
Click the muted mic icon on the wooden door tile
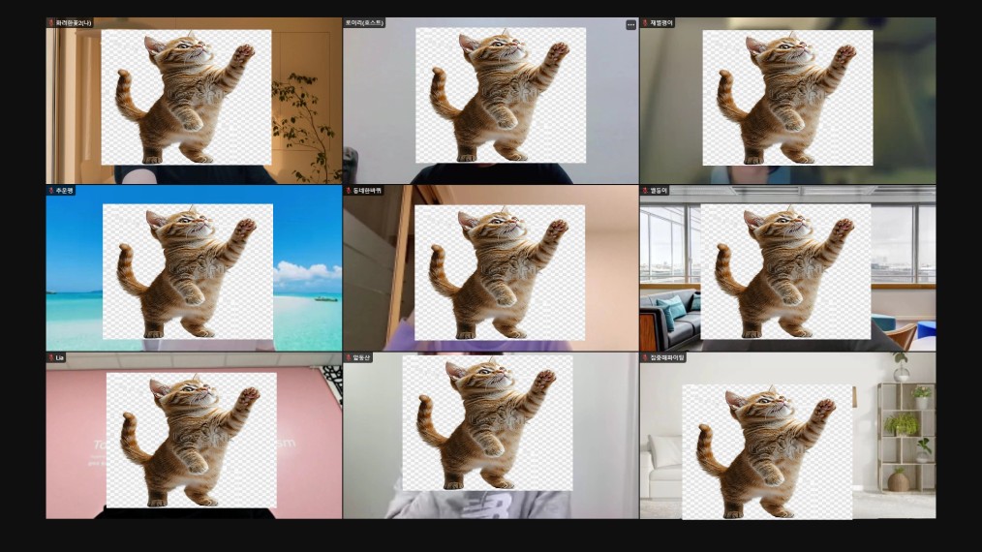point(348,191)
